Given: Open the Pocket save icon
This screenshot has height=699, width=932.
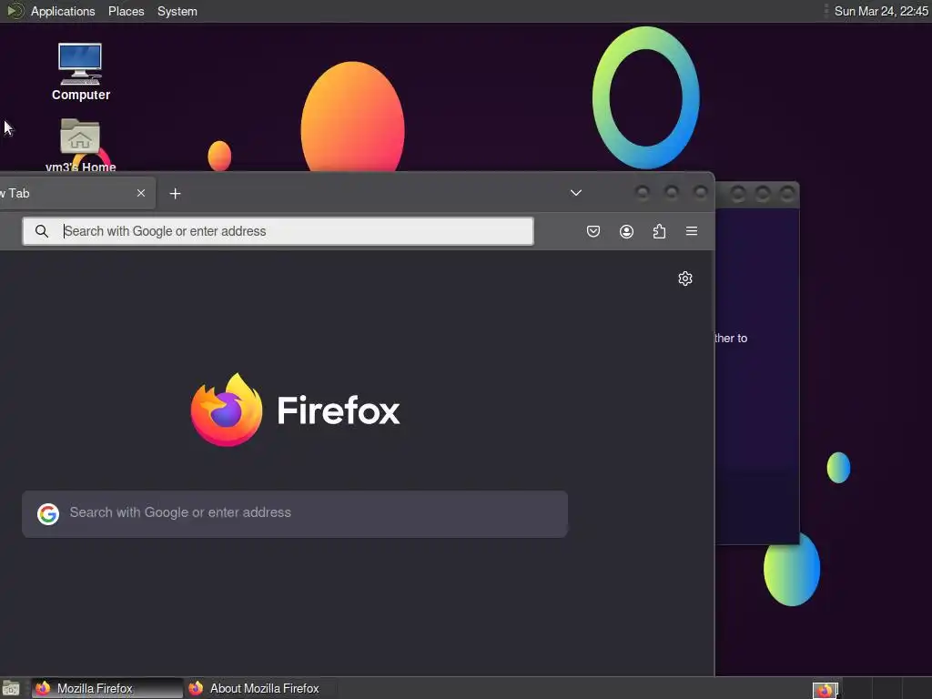Looking at the screenshot, I should 593,231.
